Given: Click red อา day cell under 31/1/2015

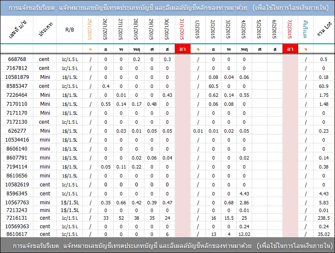Looking at the screenshot, I should click(182, 49).
